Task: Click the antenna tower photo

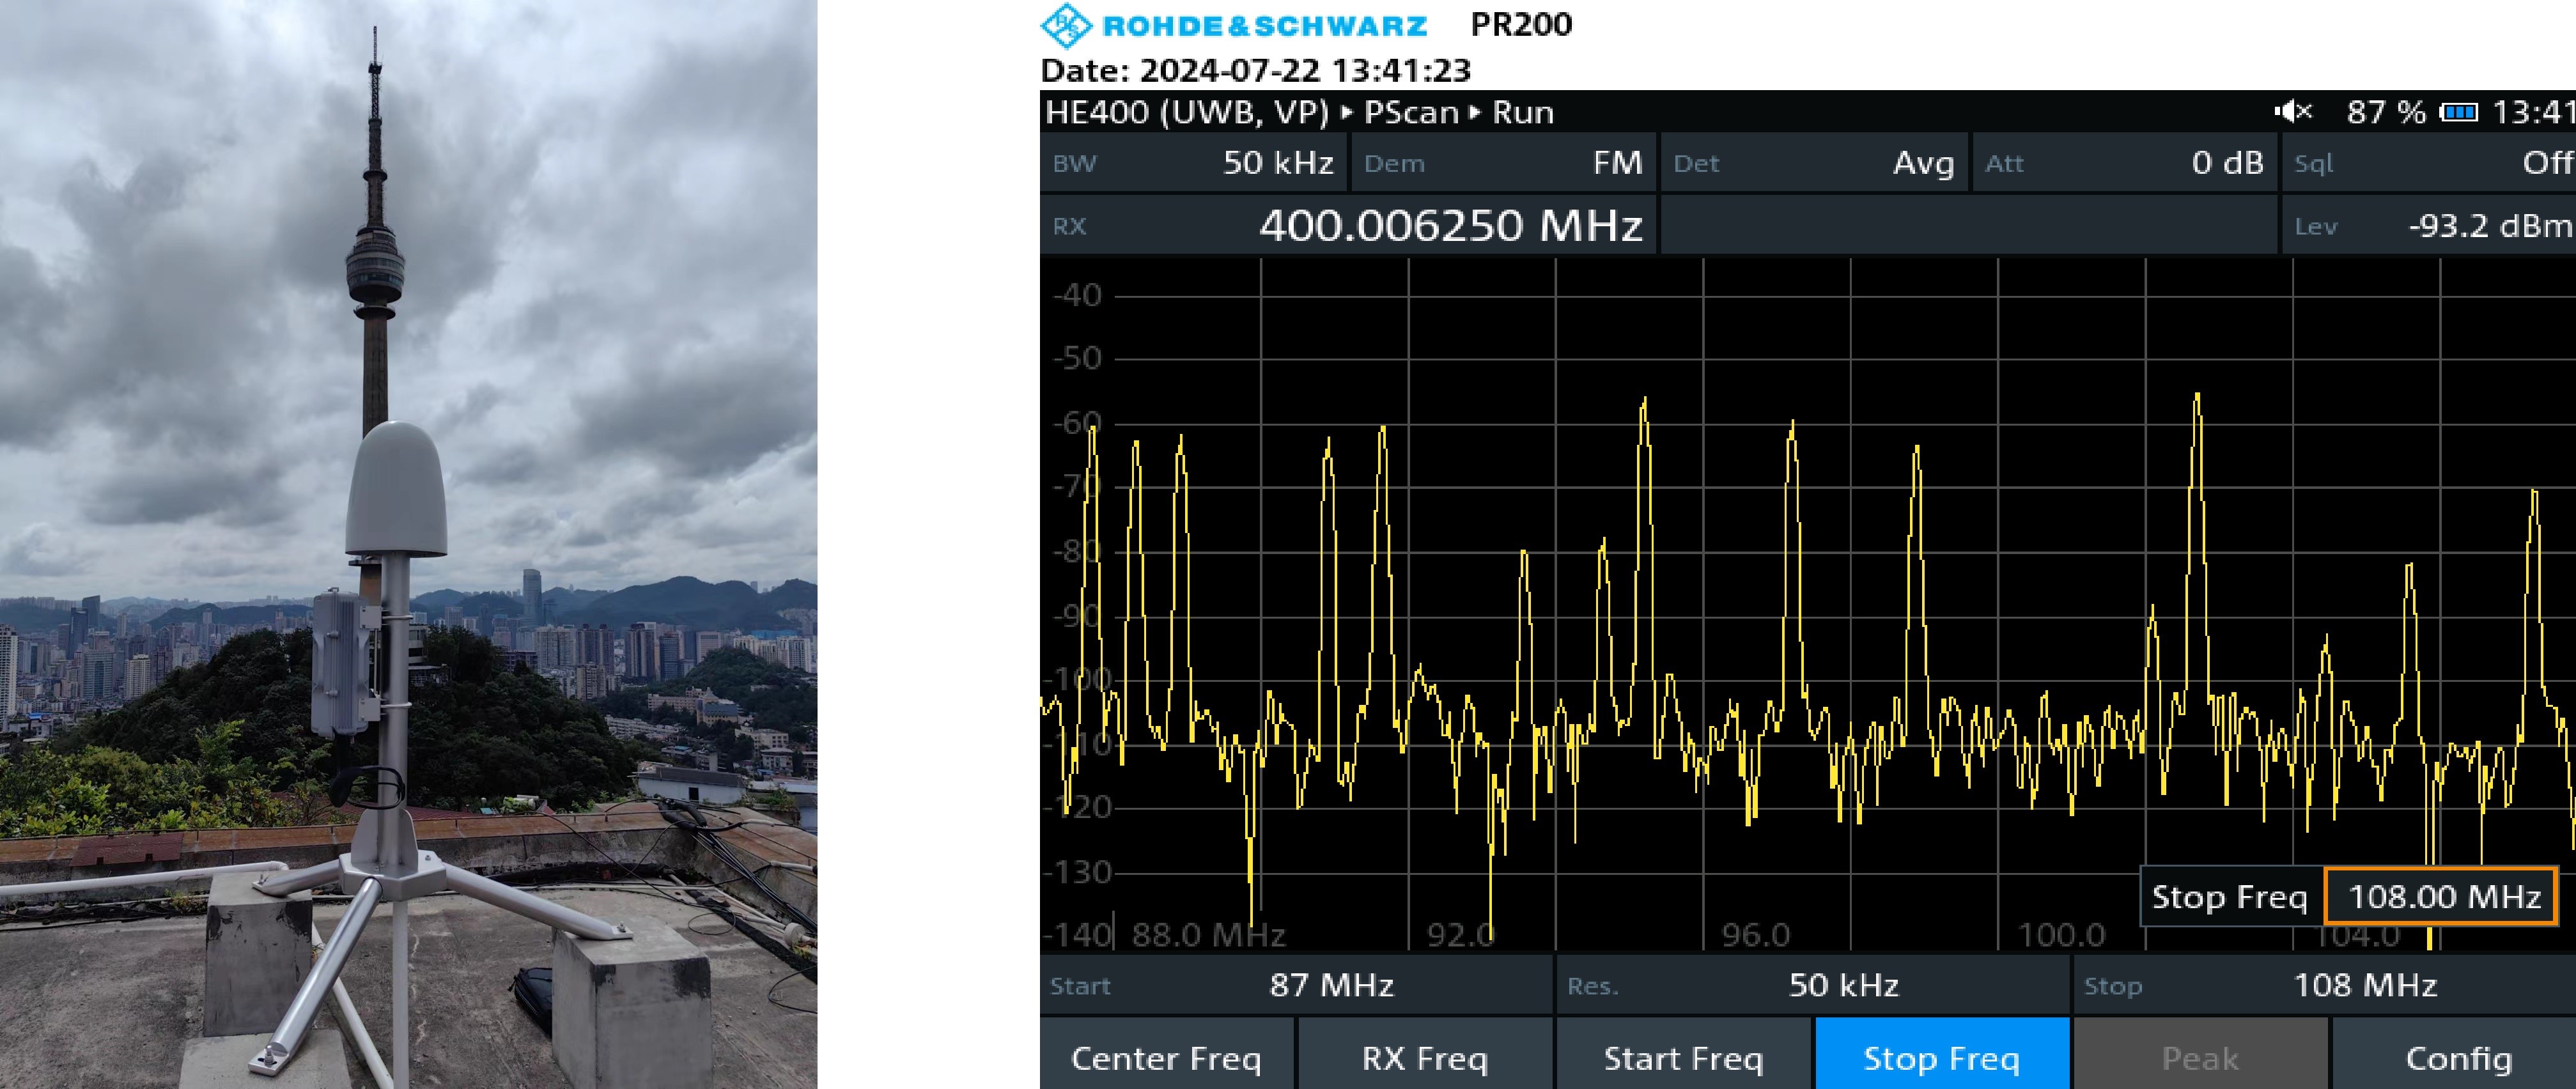Action: point(408,544)
